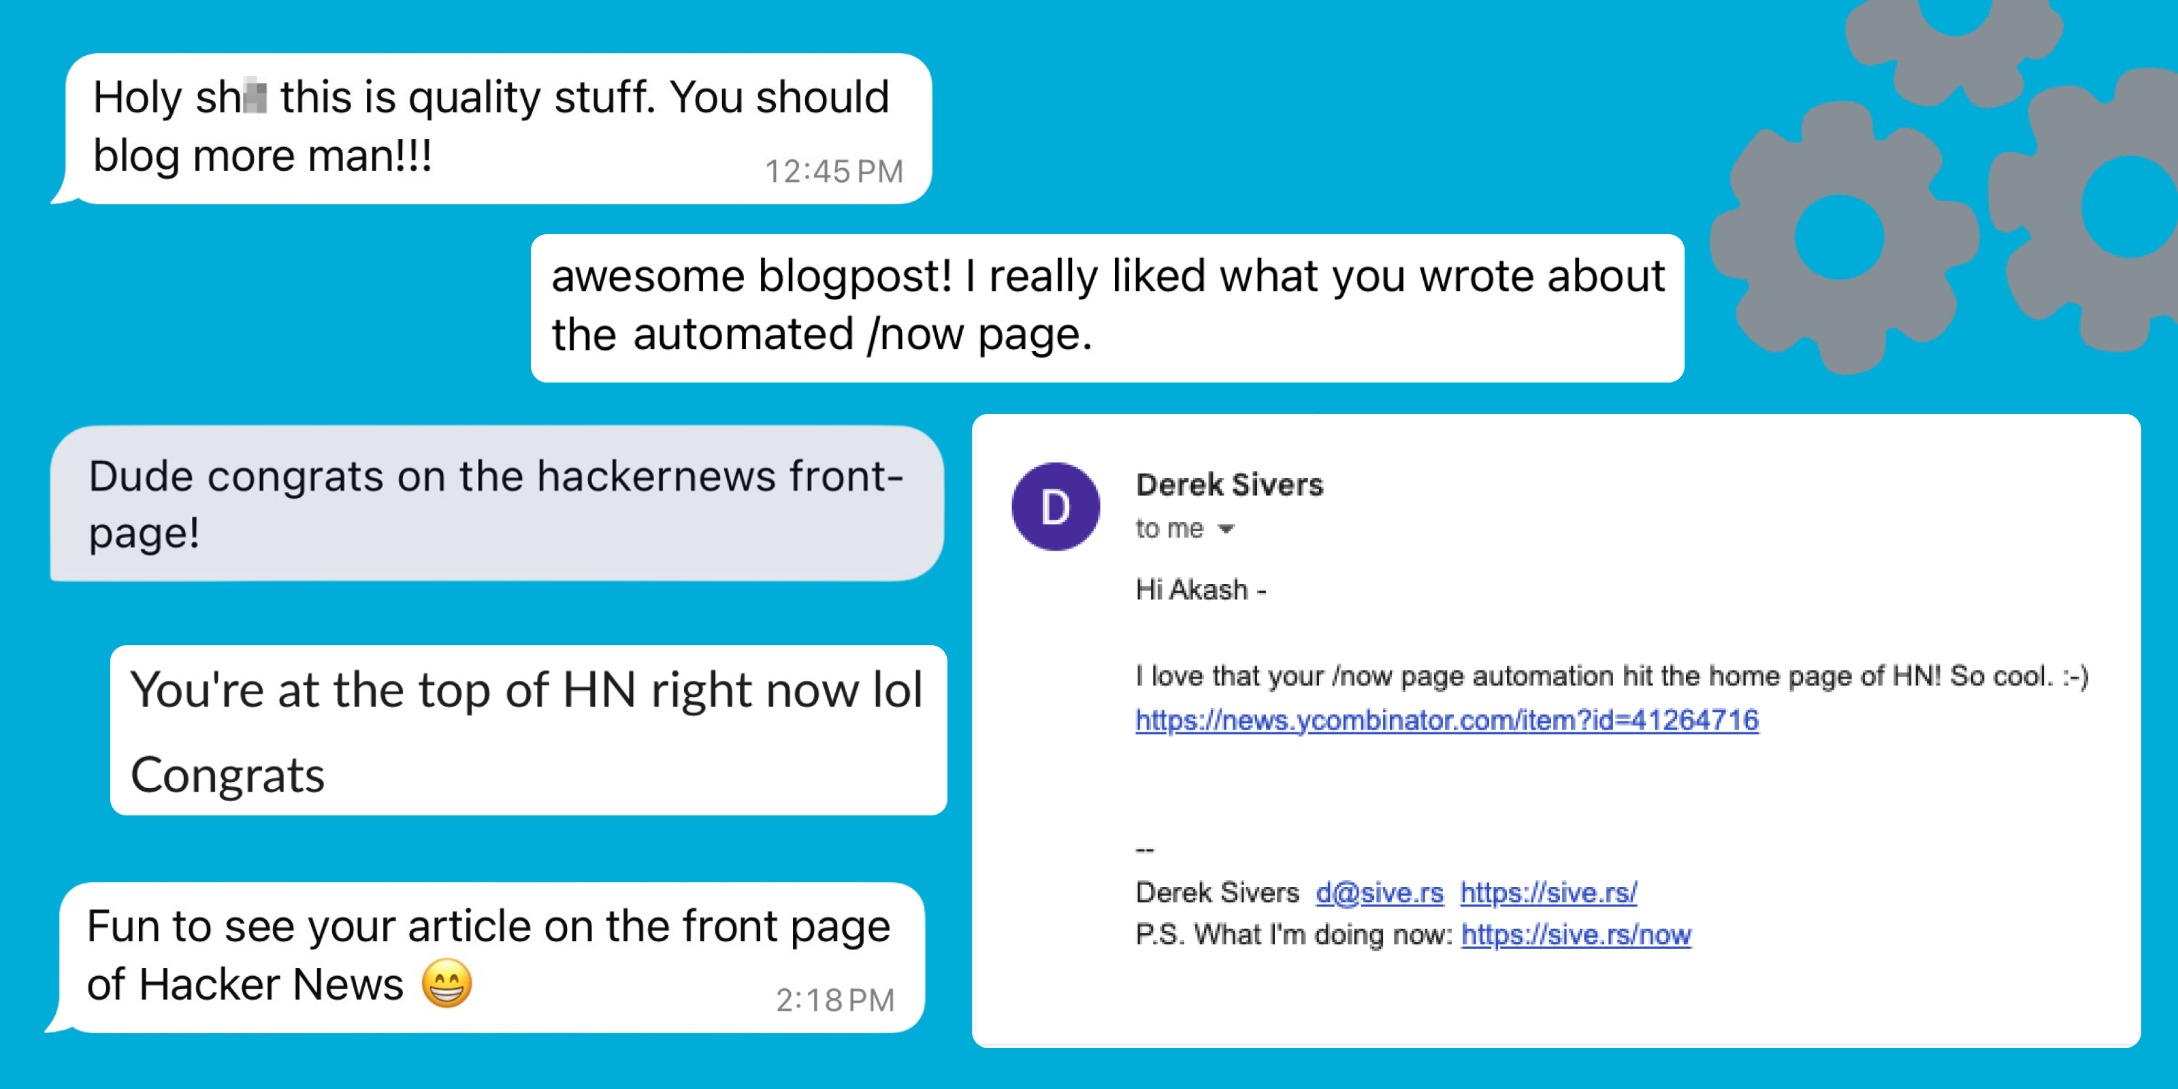Select the 'awesome blogpost' message bubble
The width and height of the screenshot is (2178, 1089).
(x=1107, y=308)
